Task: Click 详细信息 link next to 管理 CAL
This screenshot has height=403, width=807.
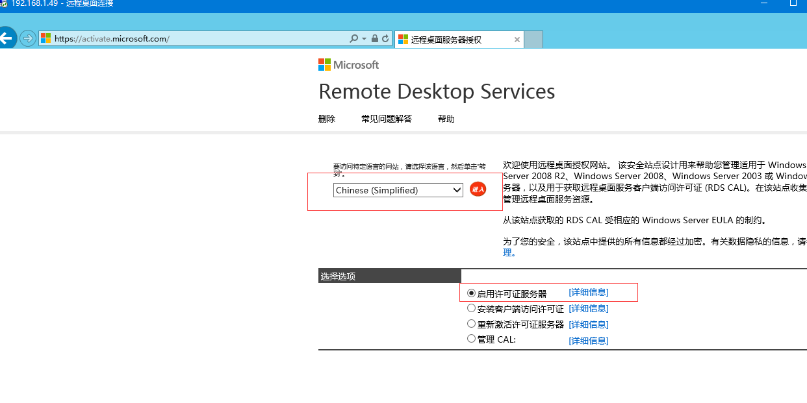Action: [588, 340]
